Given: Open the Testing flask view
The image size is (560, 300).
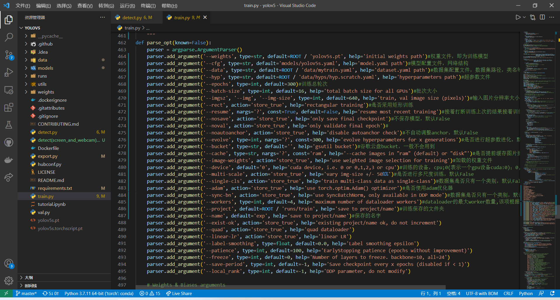Looking at the screenshot, I should click(9, 125).
